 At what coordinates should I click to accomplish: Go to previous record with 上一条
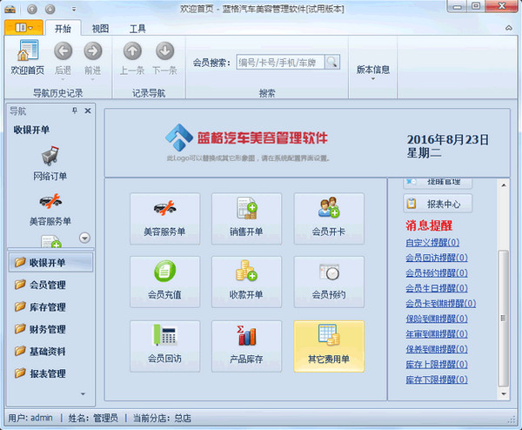point(132,51)
